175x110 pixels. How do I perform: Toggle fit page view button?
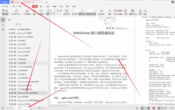point(51,14)
